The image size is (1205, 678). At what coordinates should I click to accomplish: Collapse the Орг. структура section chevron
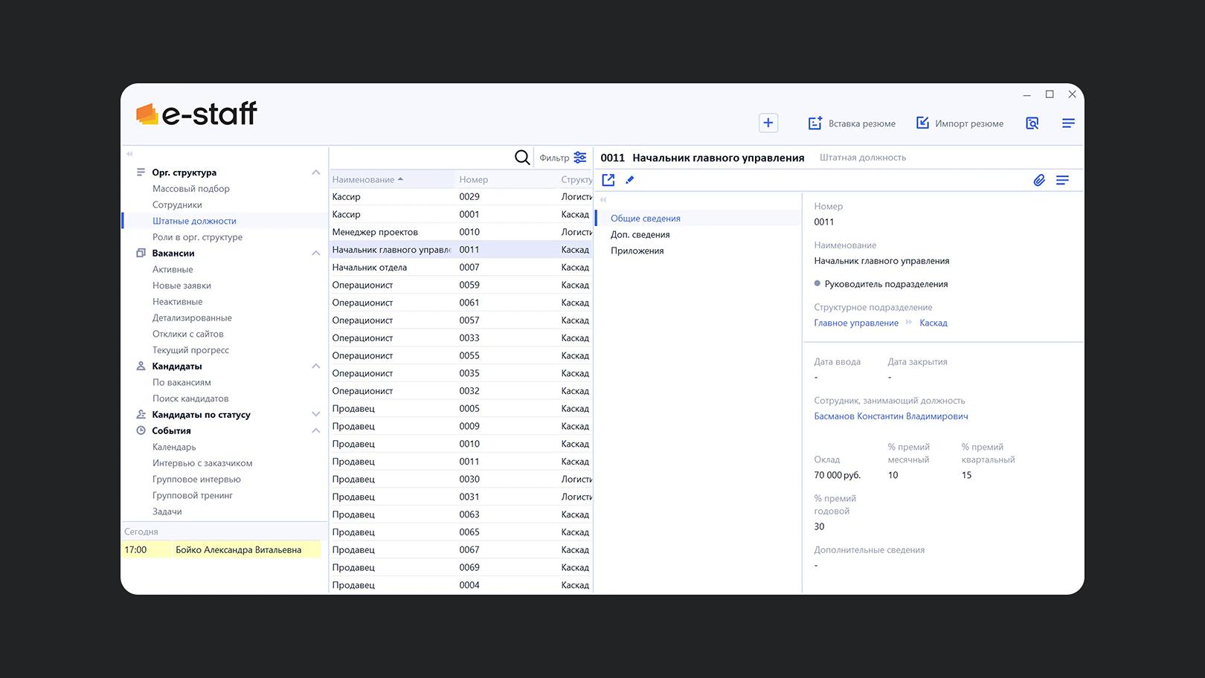click(316, 172)
